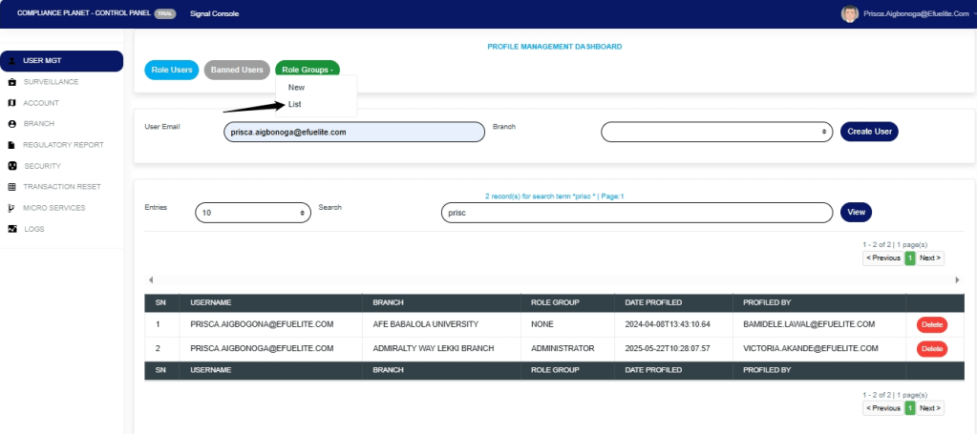
Task: Click the Micro Services sidebar icon
Action: pyautogui.click(x=11, y=208)
